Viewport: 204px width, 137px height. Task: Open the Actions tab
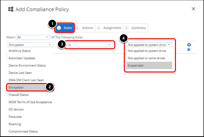tap(85, 28)
